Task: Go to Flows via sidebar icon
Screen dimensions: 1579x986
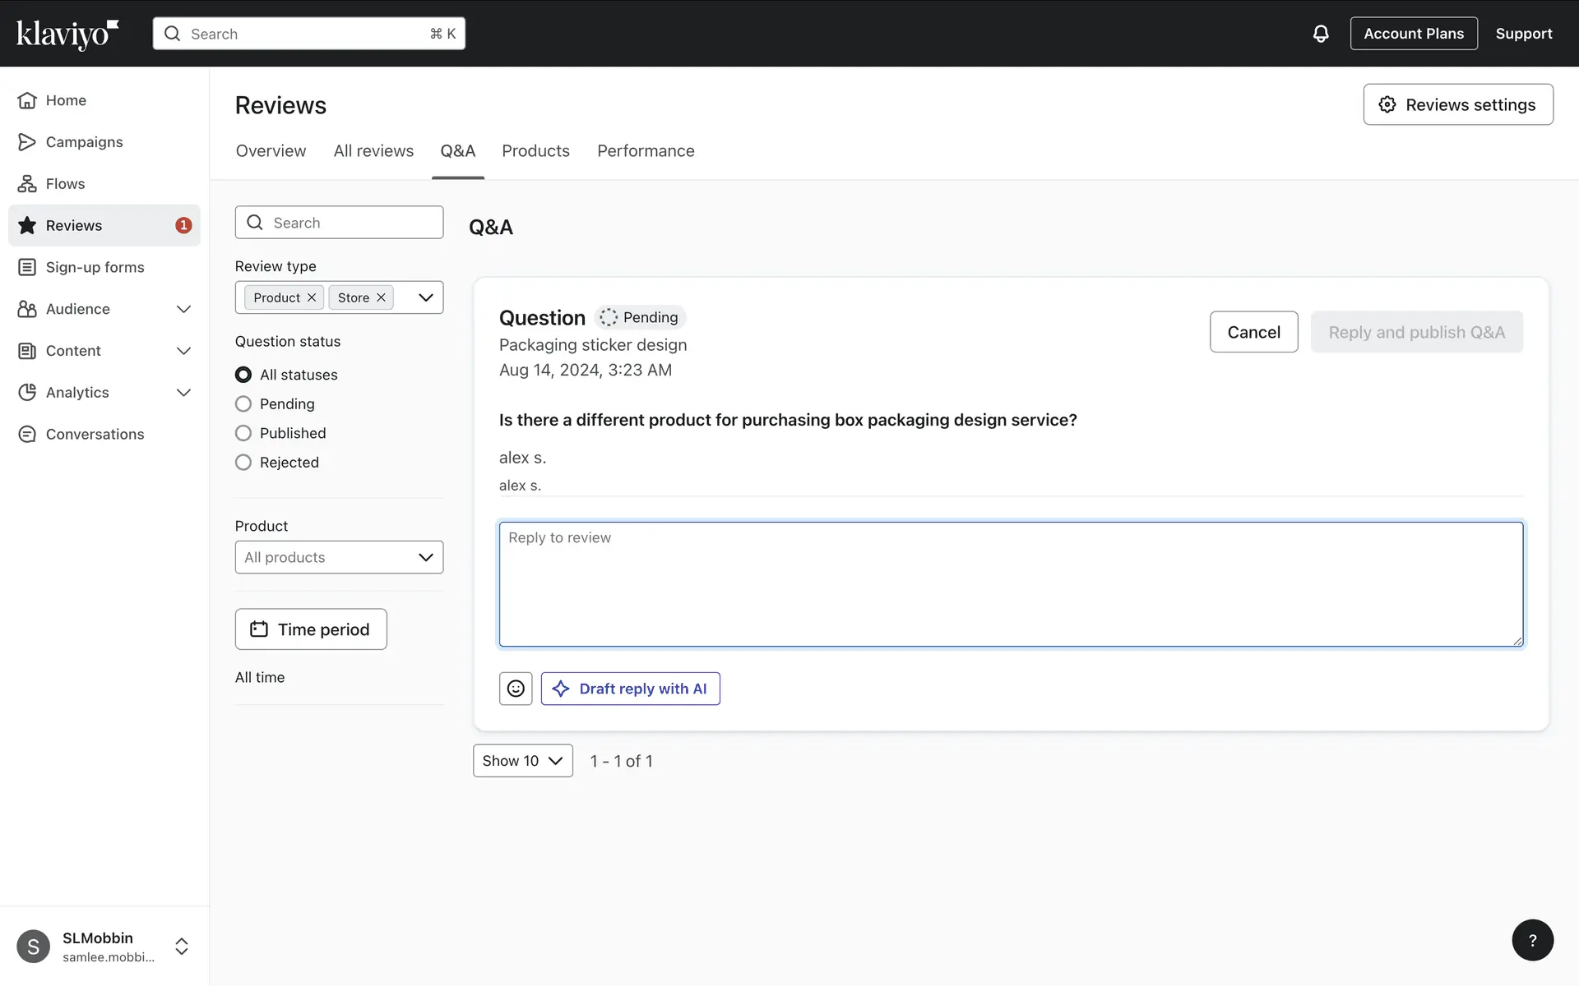Action: point(27,184)
